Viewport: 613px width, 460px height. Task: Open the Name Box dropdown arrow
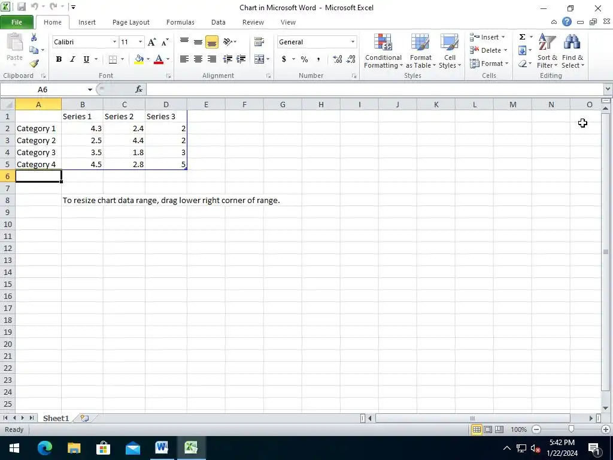(90, 90)
